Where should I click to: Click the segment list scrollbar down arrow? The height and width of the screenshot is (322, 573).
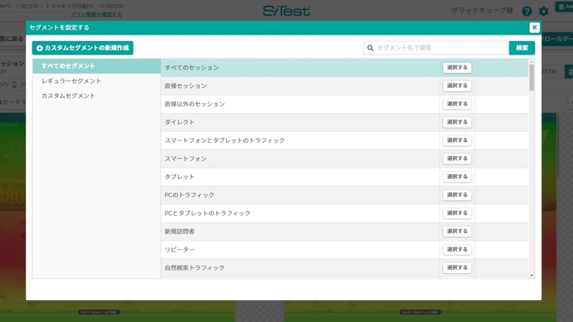[531, 275]
